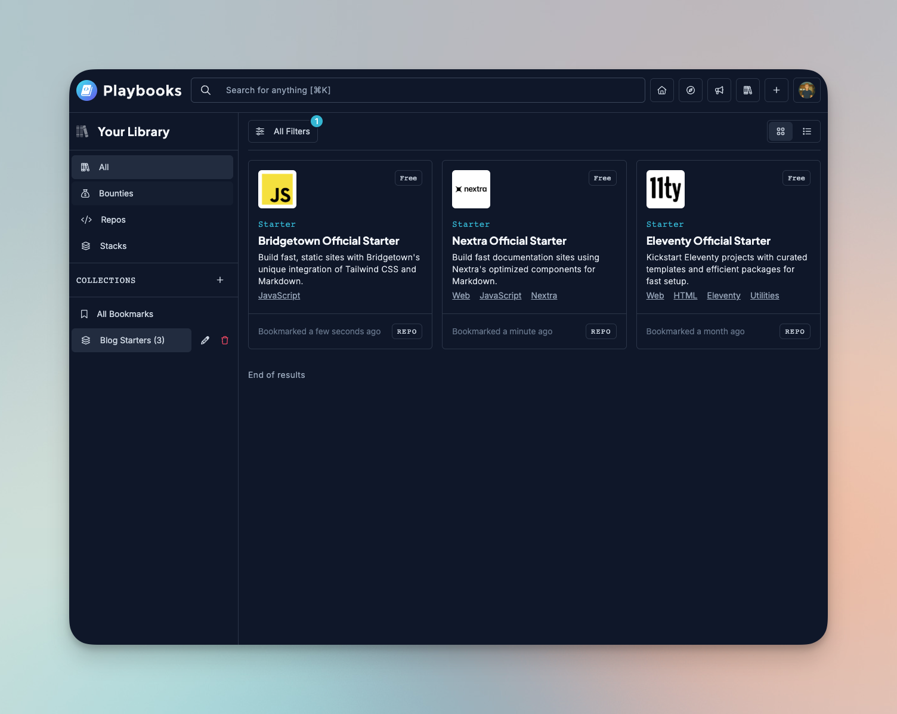Open Nextra Official Starter title
This screenshot has height=714, width=897.
pos(509,241)
